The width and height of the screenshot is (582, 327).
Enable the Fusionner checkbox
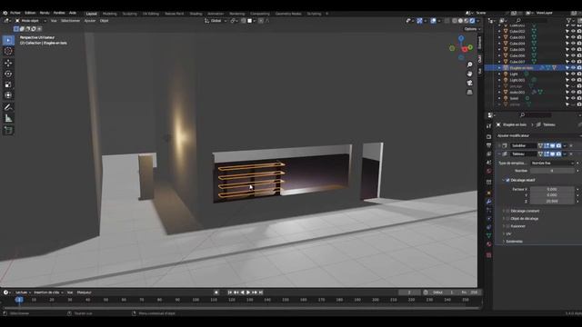(507, 226)
